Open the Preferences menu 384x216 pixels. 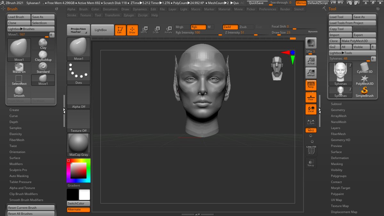268,9
